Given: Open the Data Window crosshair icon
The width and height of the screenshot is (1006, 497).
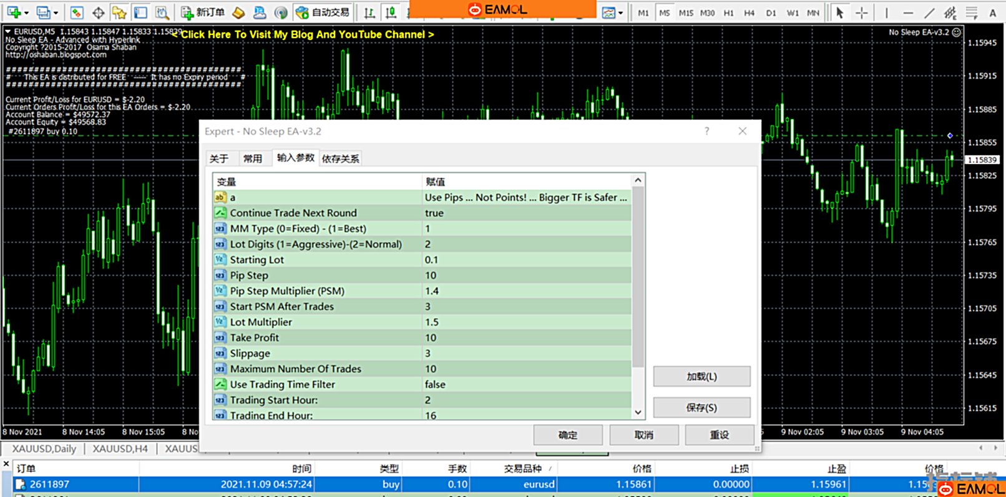Looking at the screenshot, I should tap(98, 12).
